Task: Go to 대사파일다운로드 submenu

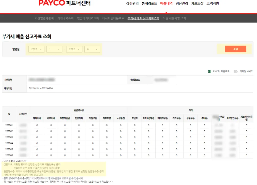Action: (113, 18)
